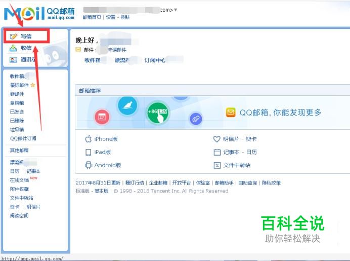
Task: Open 设置 settings link
Action: [110, 17]
